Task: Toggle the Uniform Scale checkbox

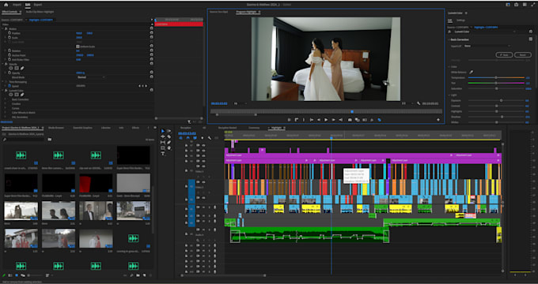Action: pyautogui.click(x=78, y=47)
